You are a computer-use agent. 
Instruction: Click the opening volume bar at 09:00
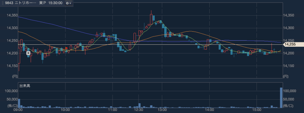[x=19, y=103]
